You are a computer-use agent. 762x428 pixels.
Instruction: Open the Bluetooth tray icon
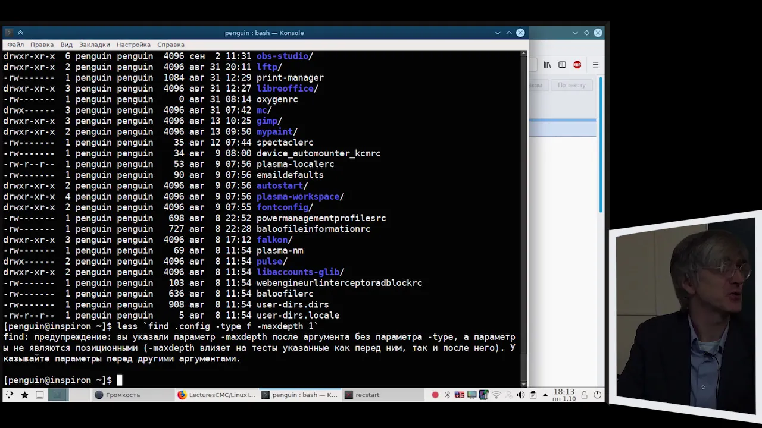coord(448,395)
